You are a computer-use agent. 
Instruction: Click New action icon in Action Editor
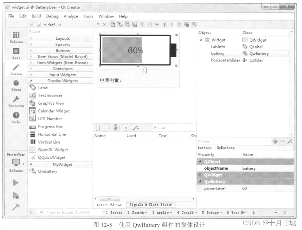[x=98, y=128]
